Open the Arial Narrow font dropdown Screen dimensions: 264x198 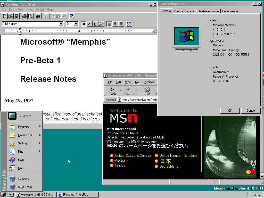pos(61,24)
